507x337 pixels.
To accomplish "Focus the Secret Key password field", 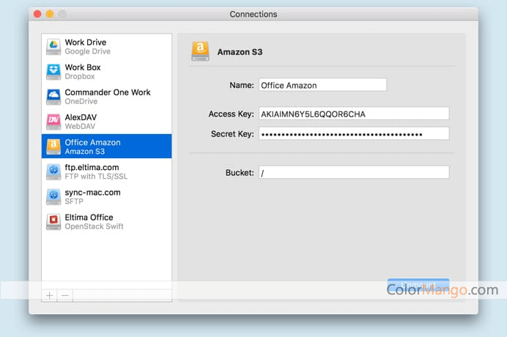I will [353, 133].
